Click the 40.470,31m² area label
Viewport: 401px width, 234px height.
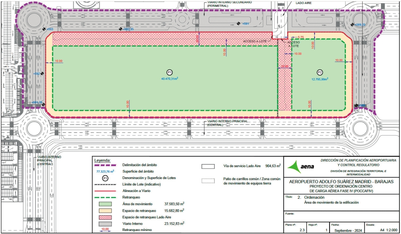pos(170,79)
